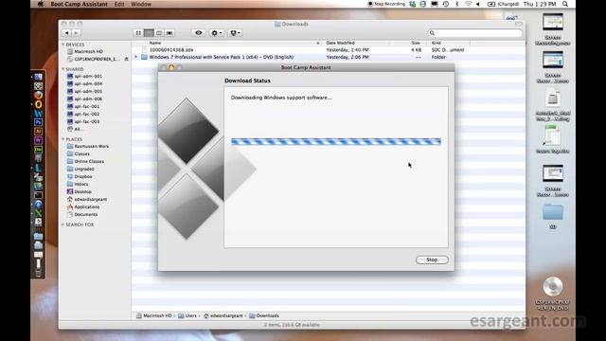The height and width of the screenshot is (341, 606).
Task: Expand the SEARCH FOR sidebar section
Action: [x=63, y=224]
